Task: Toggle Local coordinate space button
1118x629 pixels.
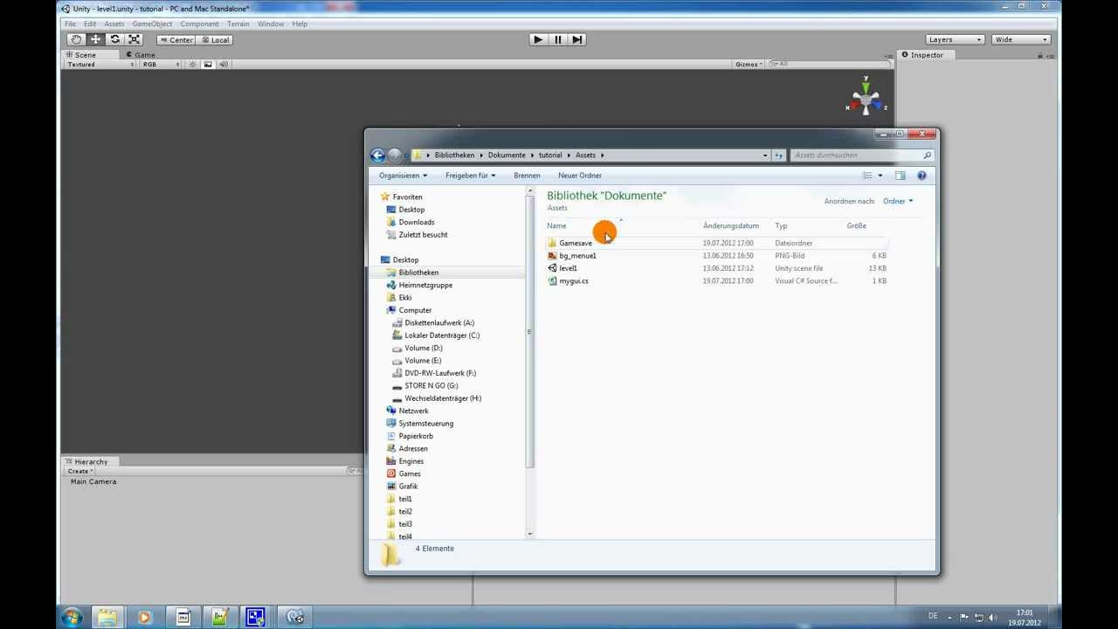Action: (215, 39)
